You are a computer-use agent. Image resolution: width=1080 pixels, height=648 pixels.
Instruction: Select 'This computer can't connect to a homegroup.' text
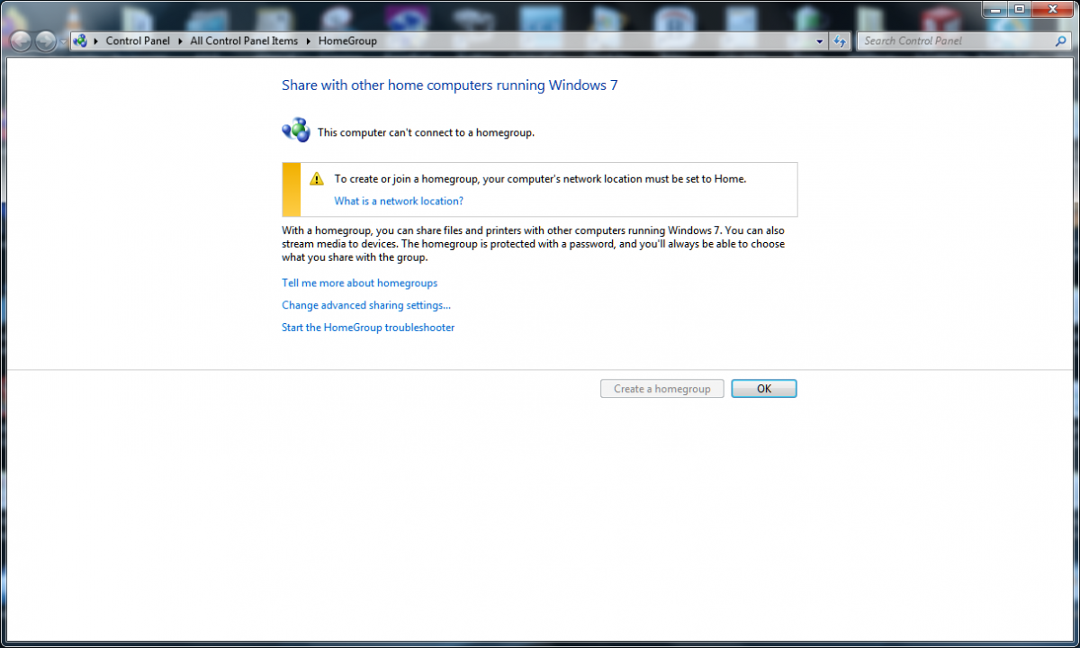click(426, 133)
